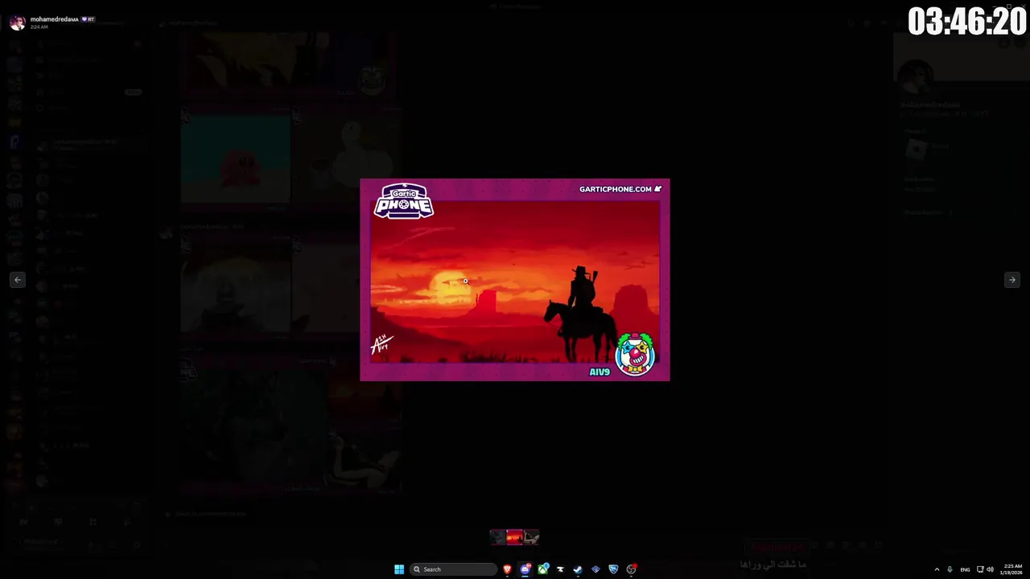Image resolution: width=1030 pixels, height=579 pixels.
Task: Select the third thumbnail in bottom strip
Action: [x=531, y=537]
